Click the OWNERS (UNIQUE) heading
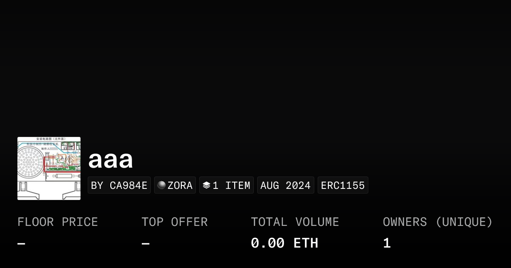This screenshot has width=511, height=268. [438, 222]
